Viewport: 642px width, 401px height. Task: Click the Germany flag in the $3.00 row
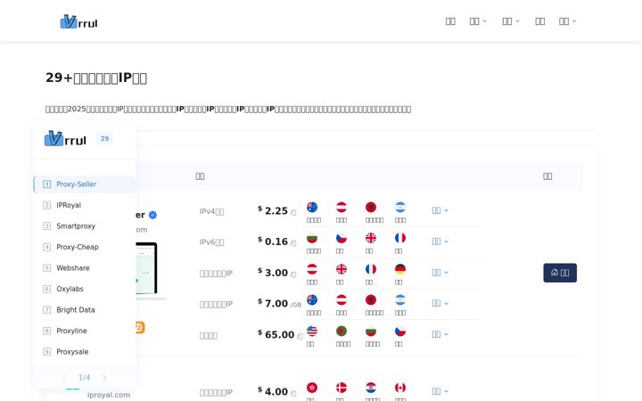pos(400,269)
